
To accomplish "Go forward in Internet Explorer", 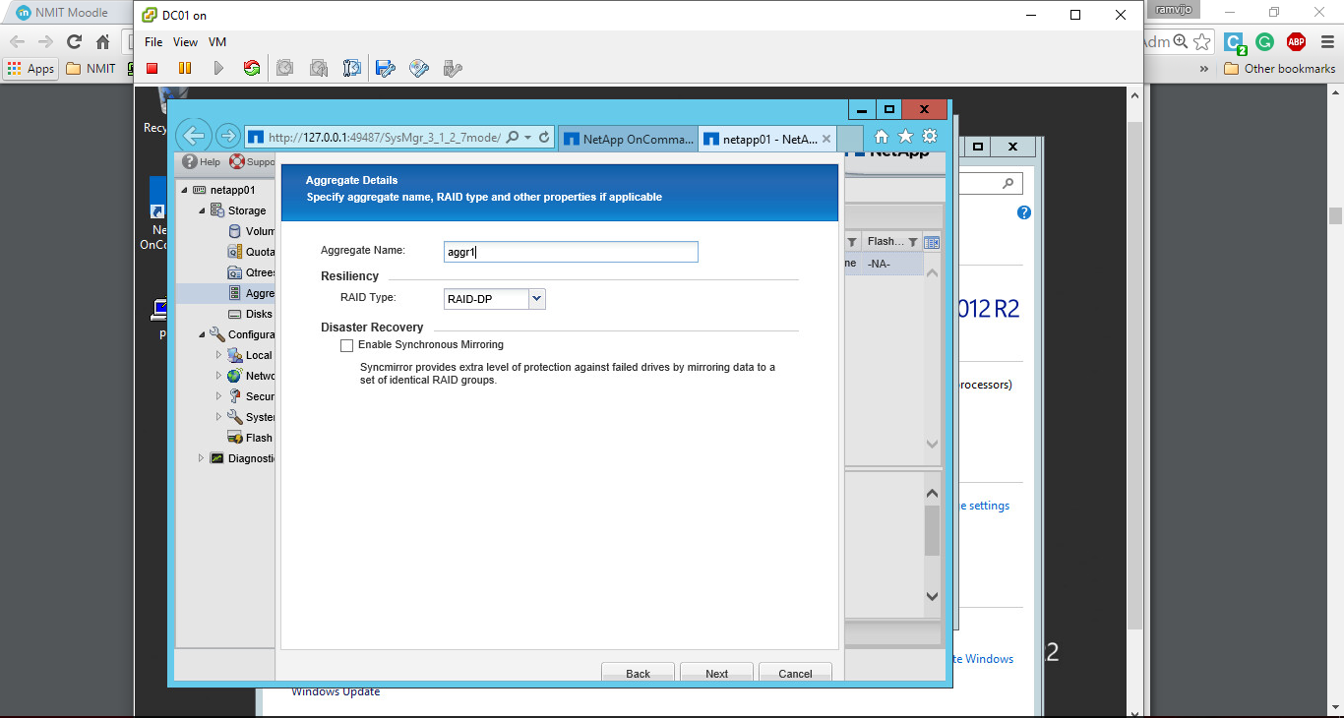I will coord(227,137).
